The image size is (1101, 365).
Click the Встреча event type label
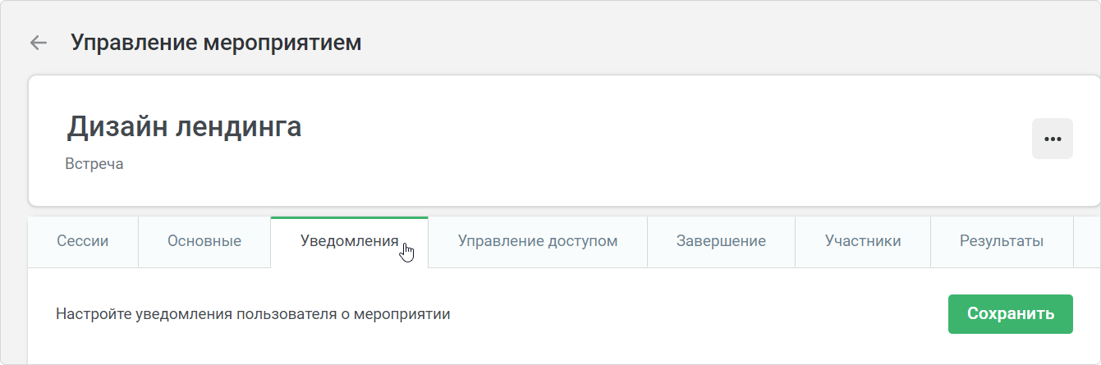tap(94, 164)
